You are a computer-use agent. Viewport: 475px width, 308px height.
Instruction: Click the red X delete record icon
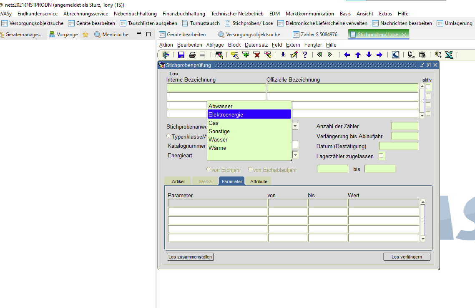[x=256, y=55]
